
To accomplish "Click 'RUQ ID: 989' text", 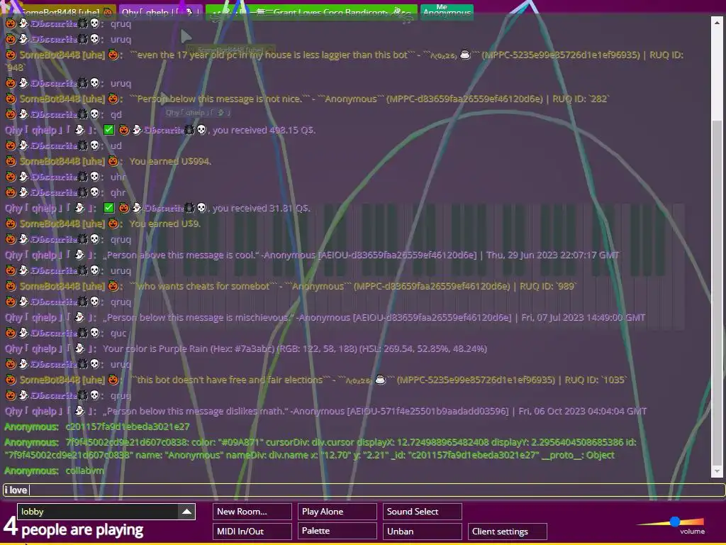I will (x=548, y=286).
